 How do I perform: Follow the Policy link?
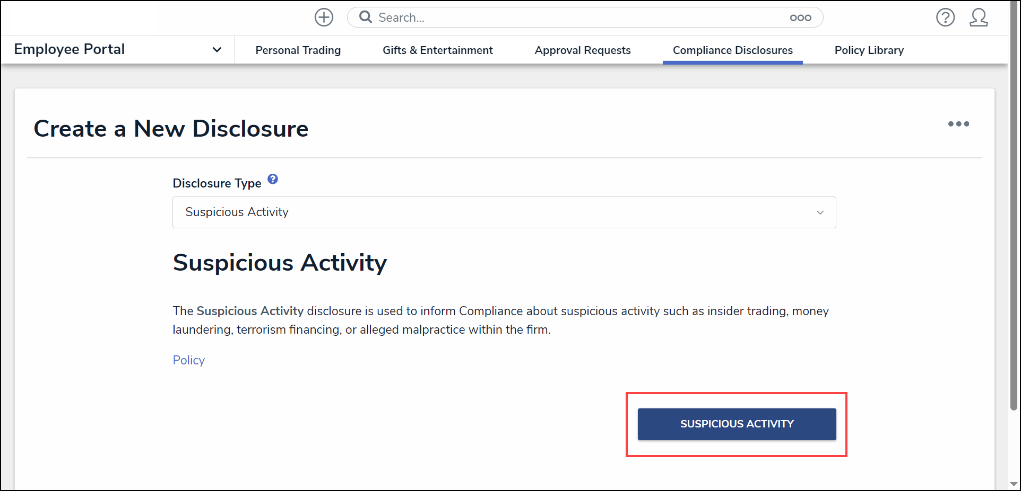(188, 360)
